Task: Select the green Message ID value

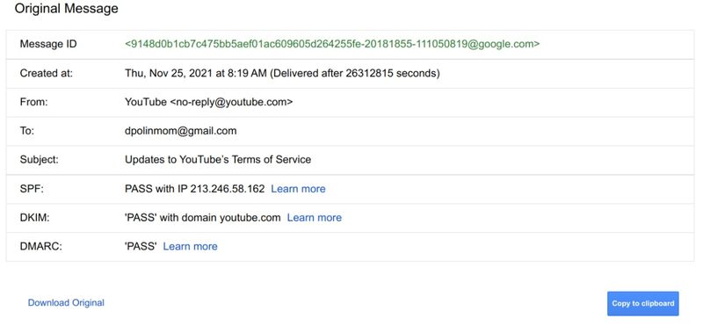Action: [332, 44]
